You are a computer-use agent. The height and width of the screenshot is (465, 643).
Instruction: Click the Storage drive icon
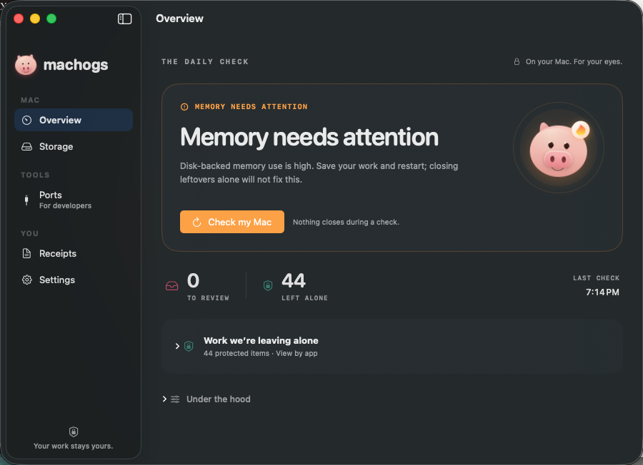click(x=26, y=146)
